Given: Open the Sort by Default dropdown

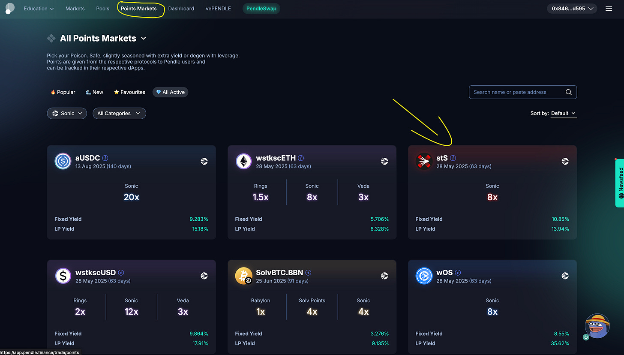Looking at the screenshot, I should [564, 113].
